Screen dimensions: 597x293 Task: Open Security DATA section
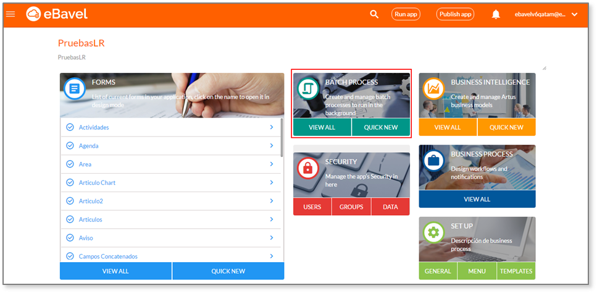(391, 207)
